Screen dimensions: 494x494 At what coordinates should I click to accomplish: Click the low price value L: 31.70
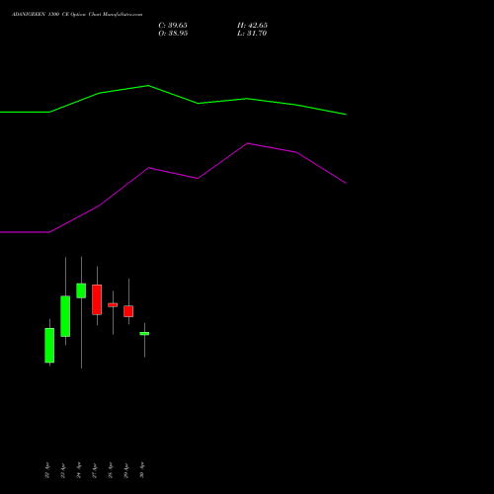(x=252, y=34)
